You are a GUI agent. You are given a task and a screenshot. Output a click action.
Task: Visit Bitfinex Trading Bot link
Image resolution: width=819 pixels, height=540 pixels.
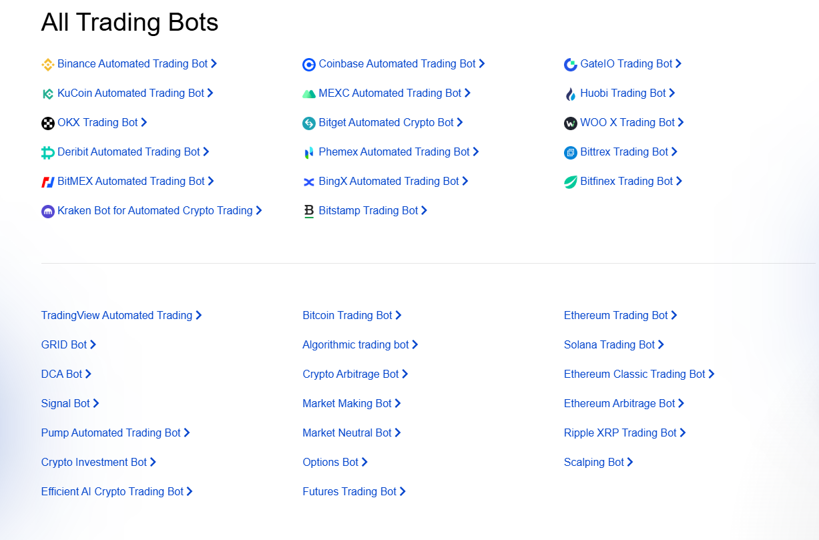[x=631, y=182]
